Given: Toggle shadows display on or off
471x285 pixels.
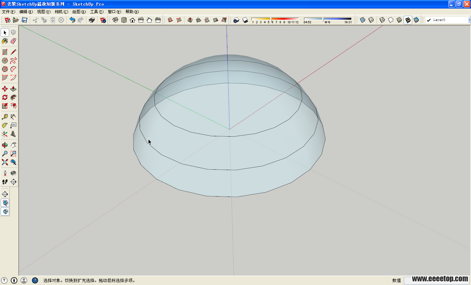Looking at the screenshot, I should coord(245,20).
